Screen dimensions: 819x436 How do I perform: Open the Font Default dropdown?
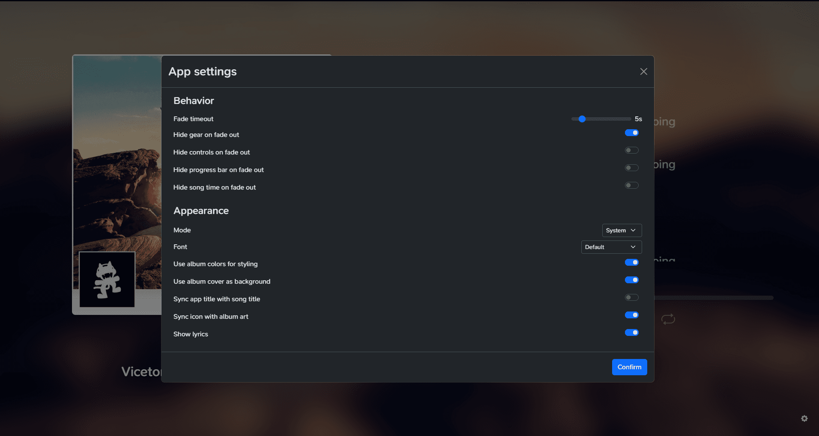(x=611, y=247)
